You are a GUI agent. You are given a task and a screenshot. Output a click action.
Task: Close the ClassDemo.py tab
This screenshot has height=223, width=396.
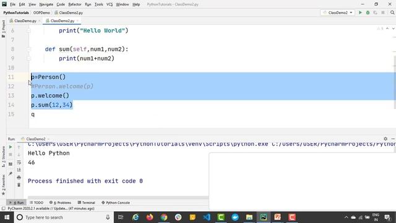click(x=40, y=21)
